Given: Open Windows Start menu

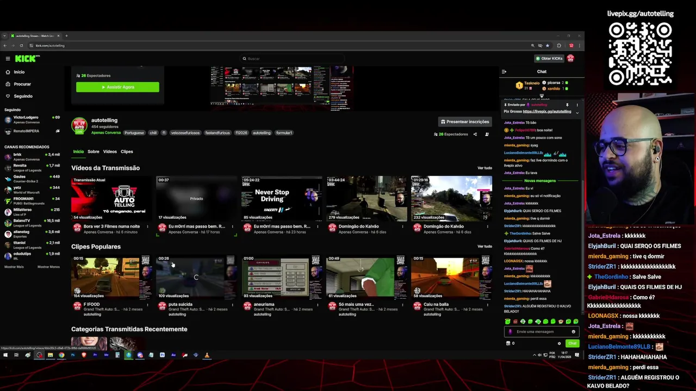Looking at the screenshot, I should pyautogui.click(x=5, y=355).
